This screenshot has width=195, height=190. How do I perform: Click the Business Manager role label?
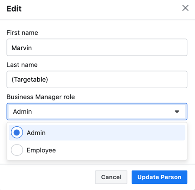click(41, 97)
